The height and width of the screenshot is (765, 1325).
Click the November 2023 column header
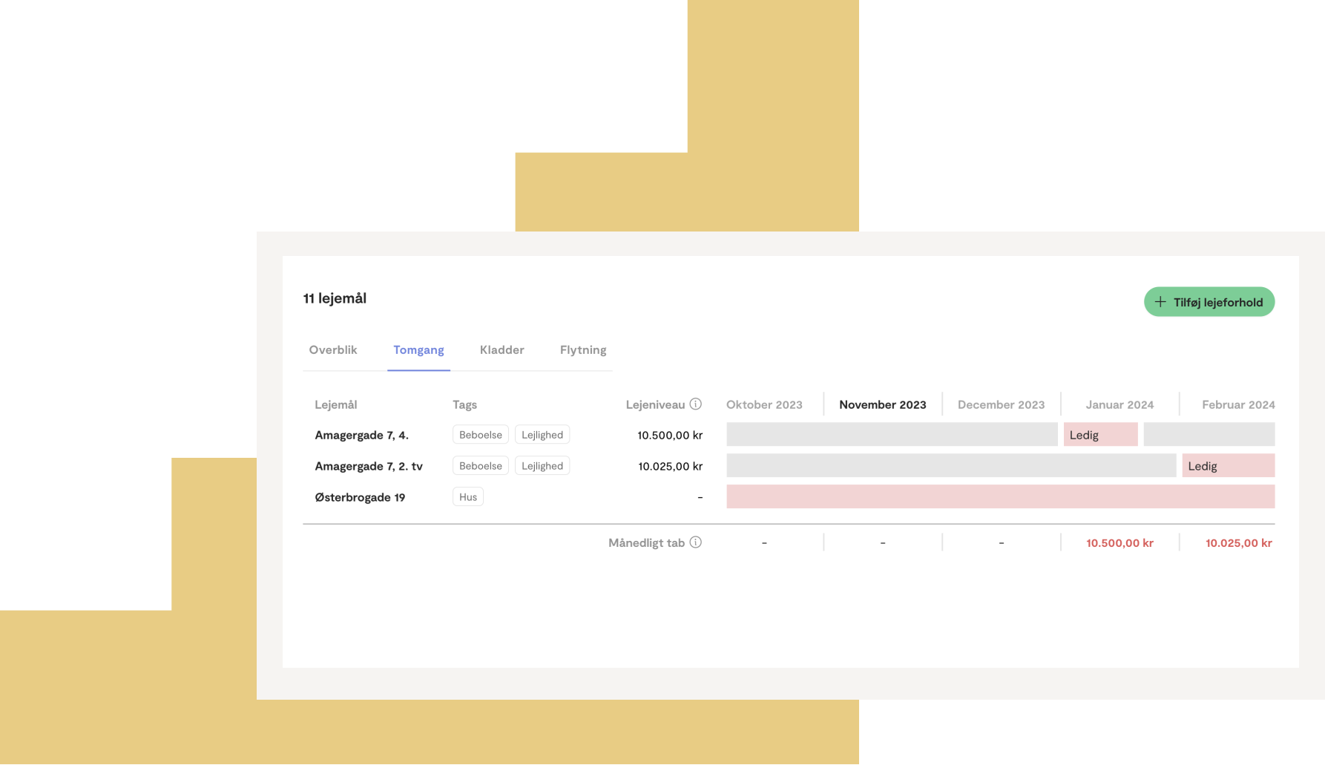coord(883,405)
